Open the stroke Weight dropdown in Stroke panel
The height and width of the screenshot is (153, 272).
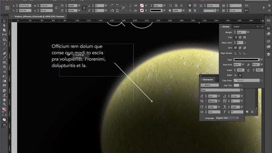pos(248,32)
